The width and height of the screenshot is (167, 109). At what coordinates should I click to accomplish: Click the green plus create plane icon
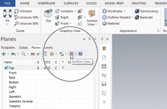(x=4, y=54)
